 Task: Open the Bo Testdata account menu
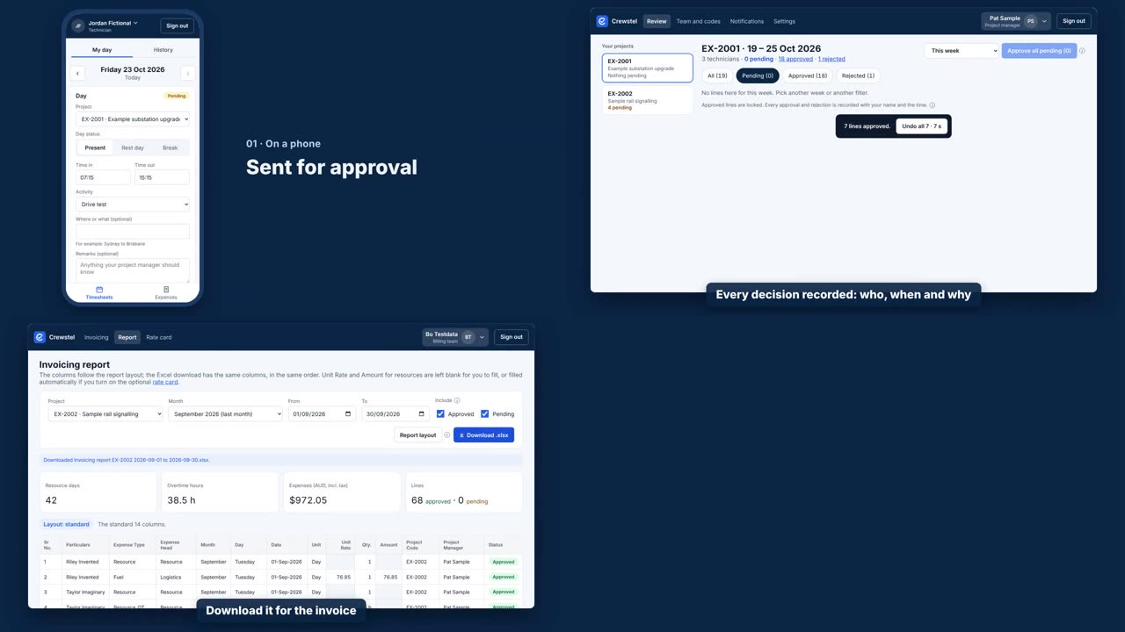click(x=454, y=337)
